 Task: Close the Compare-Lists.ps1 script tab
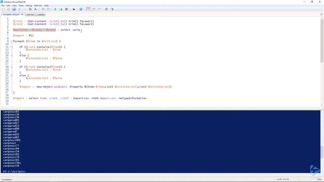click(22, 14)
